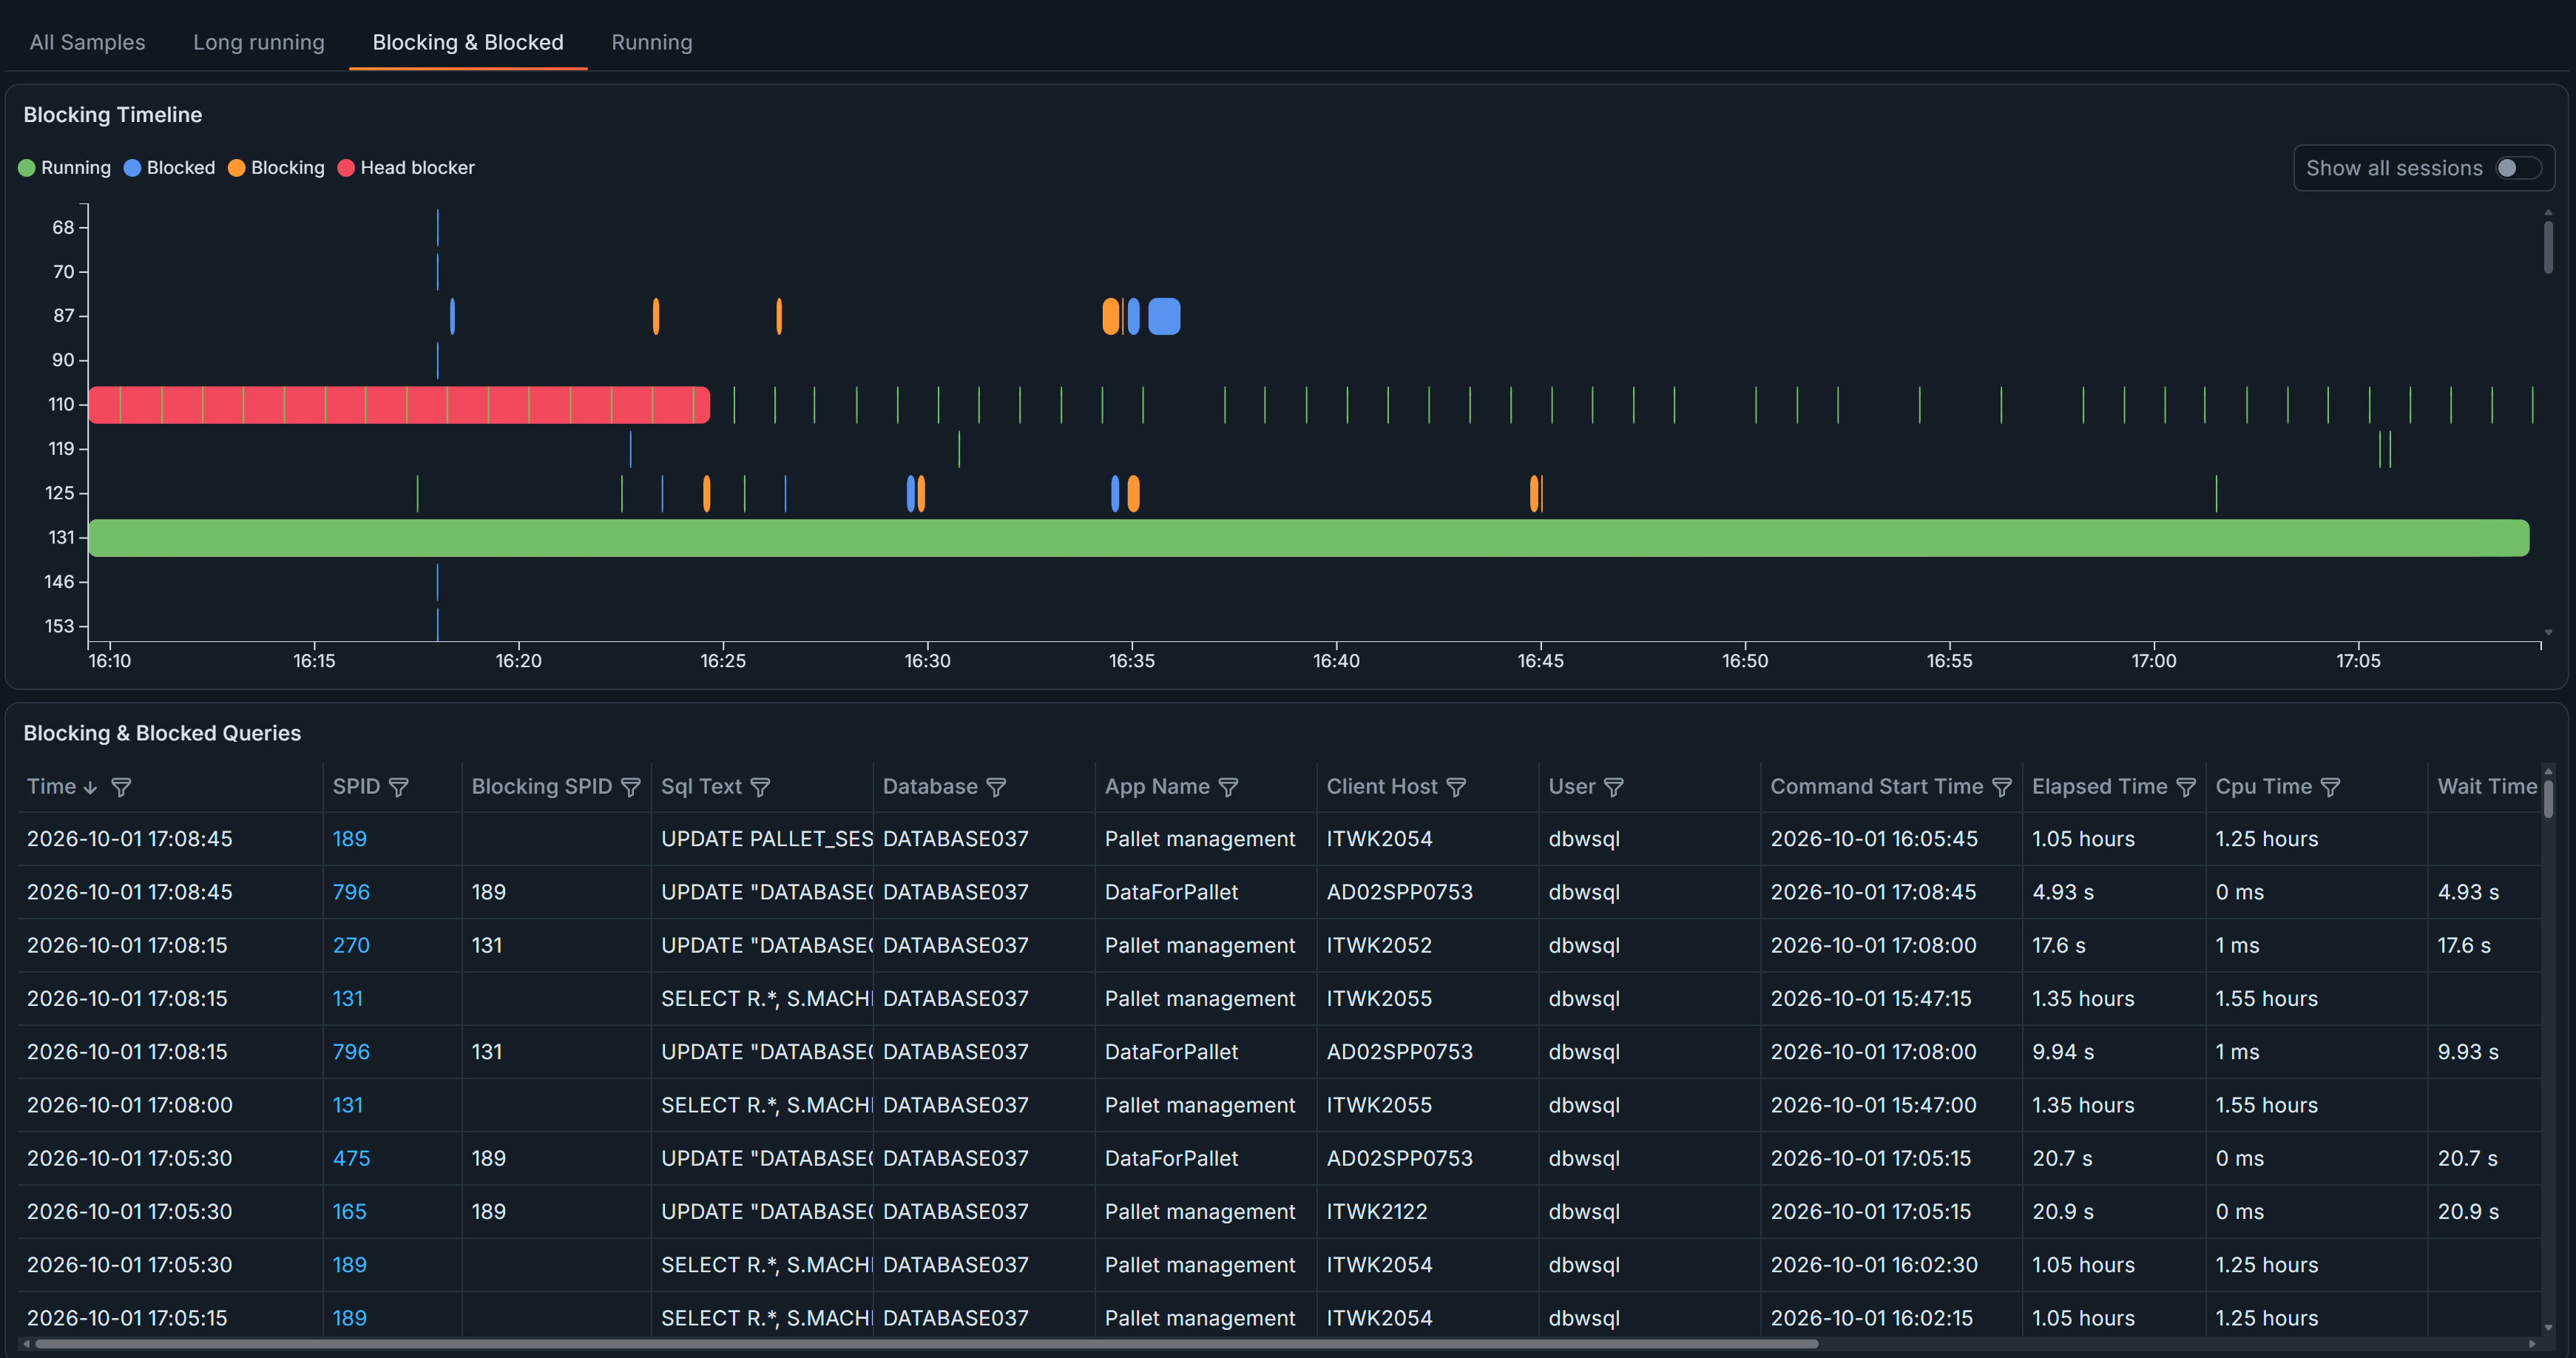Open the All Samples tab

(x=87, y=42)
